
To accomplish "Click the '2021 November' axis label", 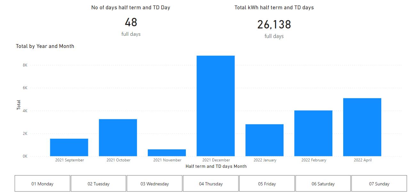I will point(167,160).
